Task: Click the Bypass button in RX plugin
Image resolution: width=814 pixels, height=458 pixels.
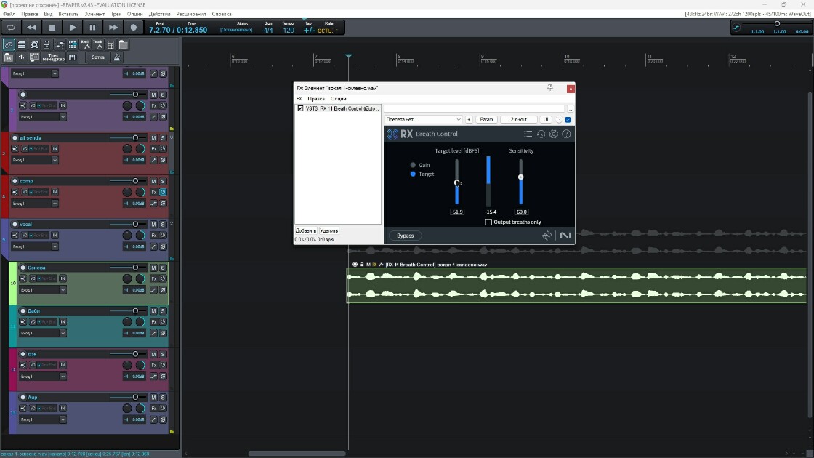Action: coord(406,236)
